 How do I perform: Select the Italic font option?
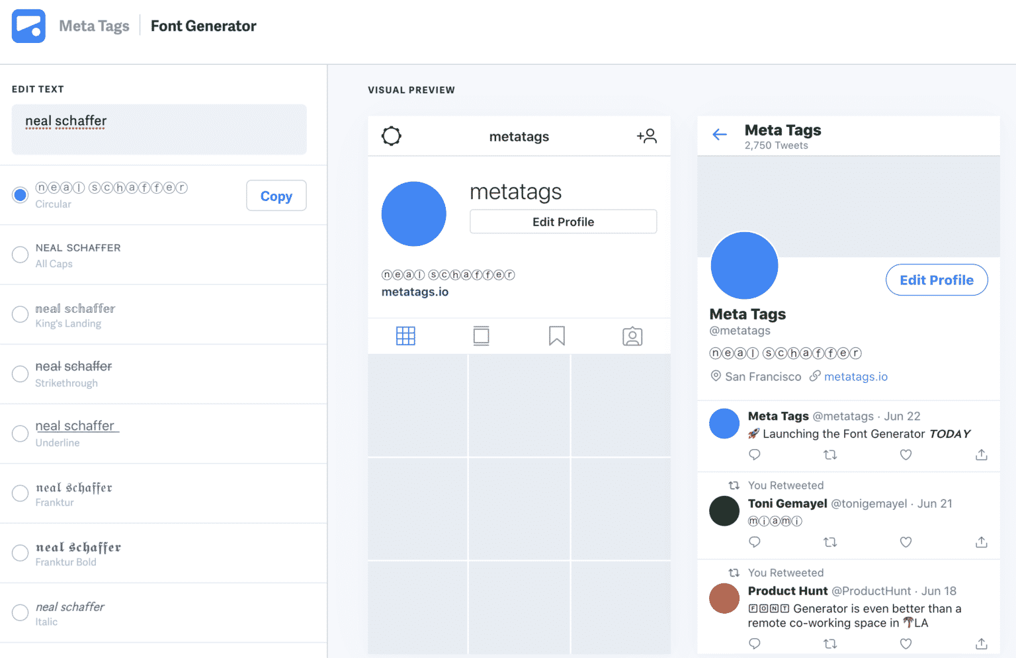[21, 612]
